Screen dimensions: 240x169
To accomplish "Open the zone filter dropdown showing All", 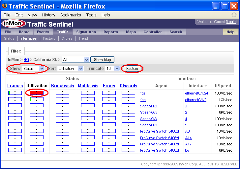I will (75, 60).
